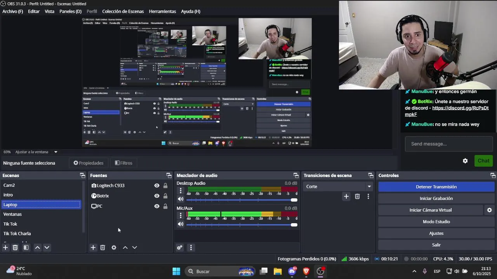The image size is (497, 279).
Task: Expand the preview zoom 'Ajustar a la ventana' dropdown
Action: click(56, 152)
